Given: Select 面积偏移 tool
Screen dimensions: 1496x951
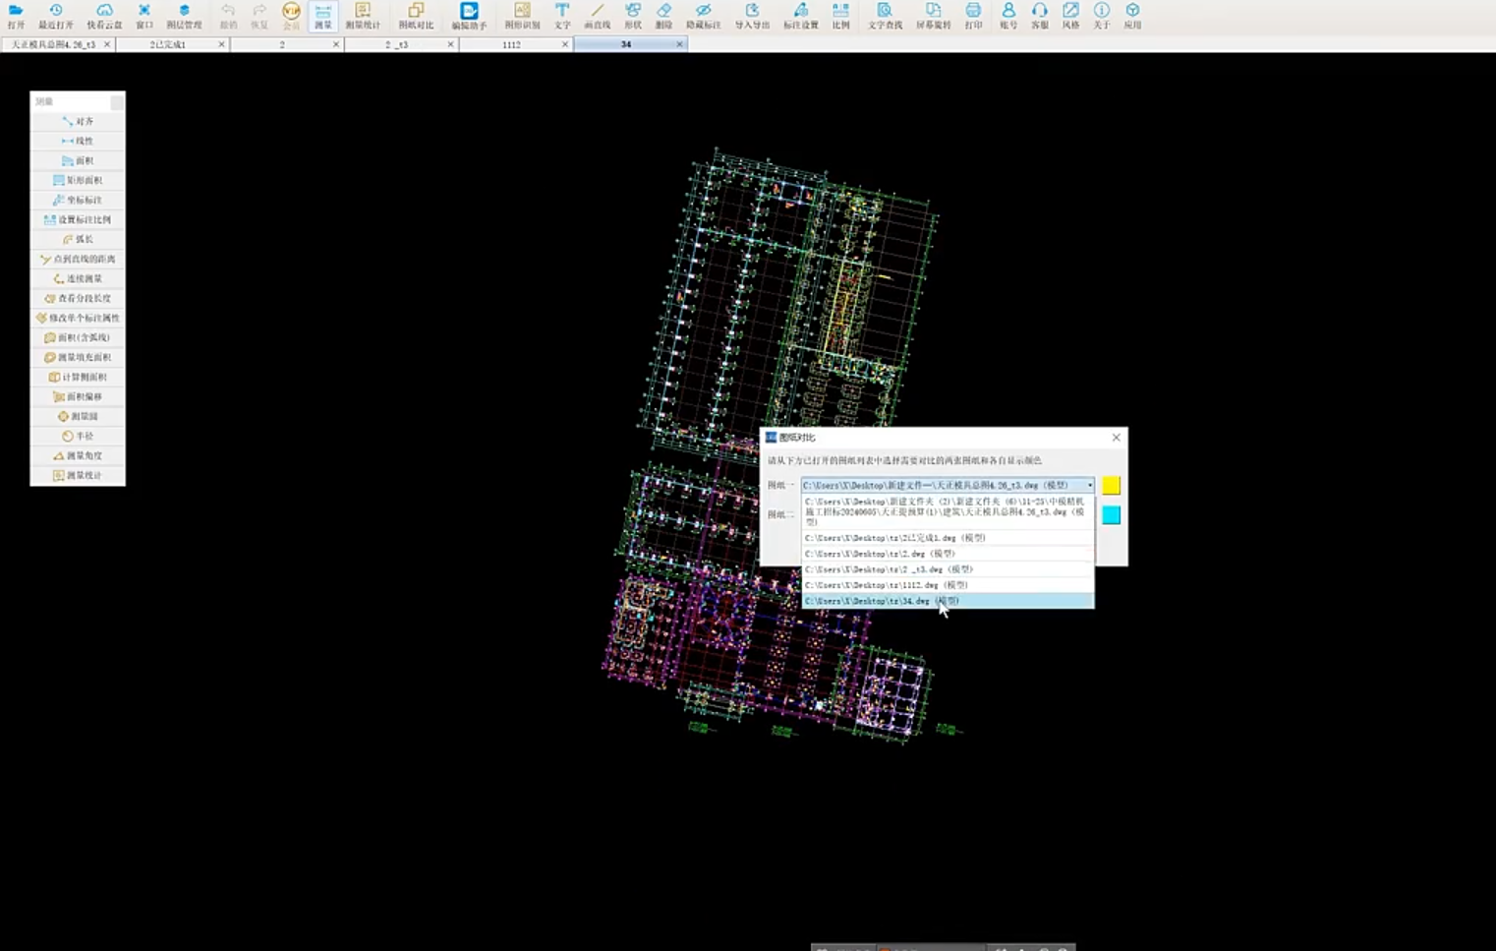Looking at the screenshot, I should 78,396.
